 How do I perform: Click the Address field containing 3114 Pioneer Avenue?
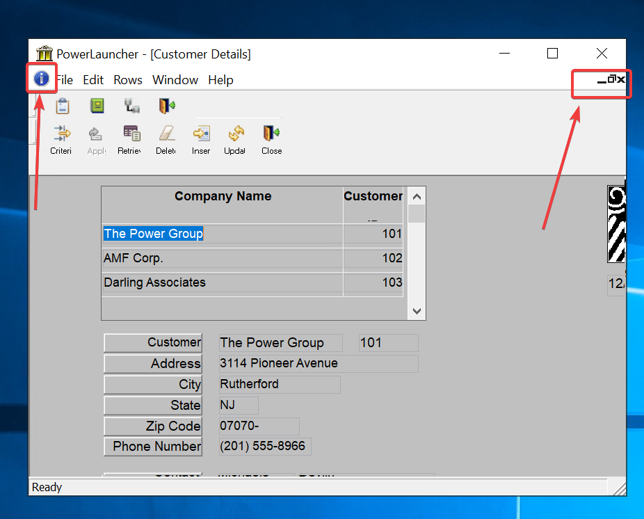pos(318,363)
